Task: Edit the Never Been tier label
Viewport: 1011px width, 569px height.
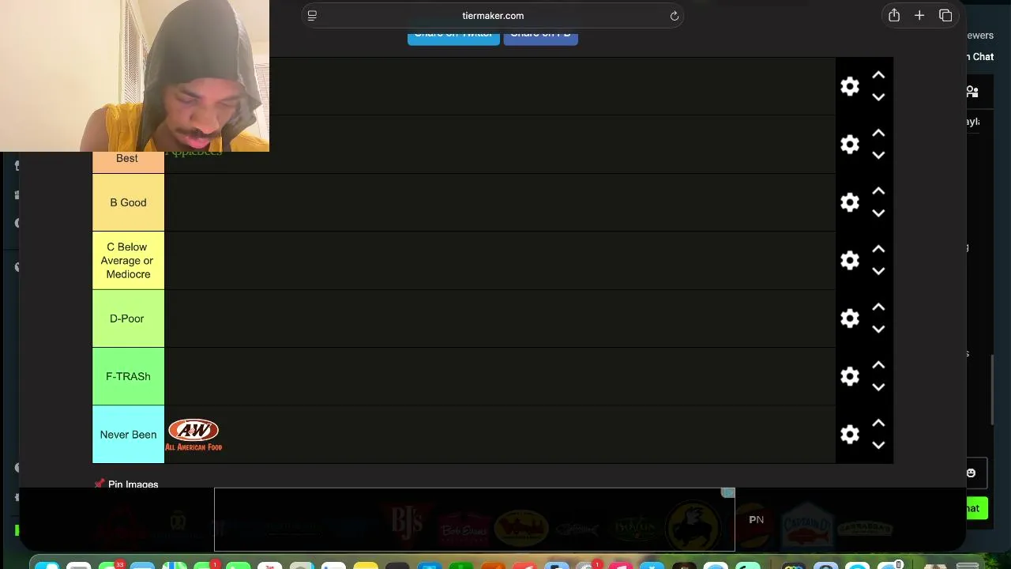Action: (x=129, y=434)
